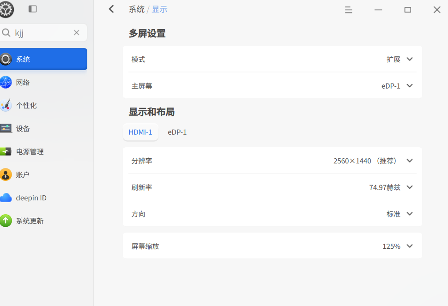Viewport: 448px width, 306px height.
Task: Click the 系统 gear sidebar icon
Action: pyautogui.click(x=6, y=59)
